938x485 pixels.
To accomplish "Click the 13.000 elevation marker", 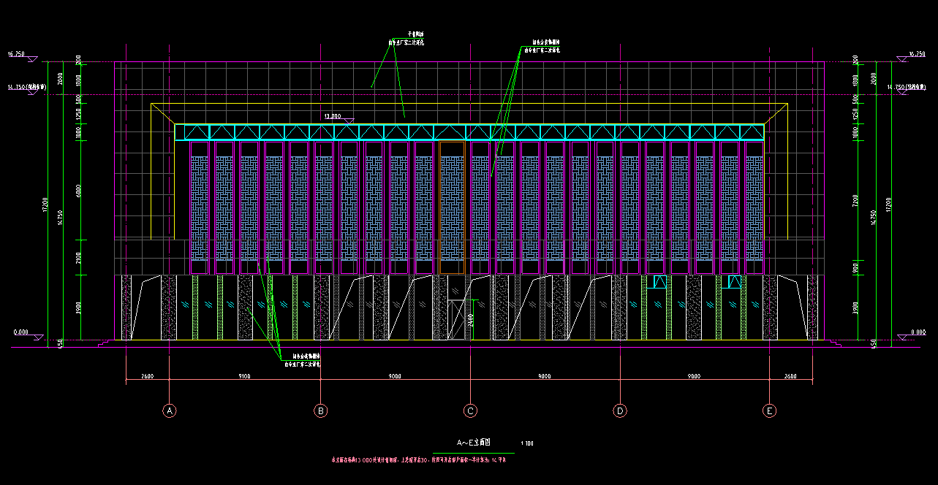I will click(333, 116).
